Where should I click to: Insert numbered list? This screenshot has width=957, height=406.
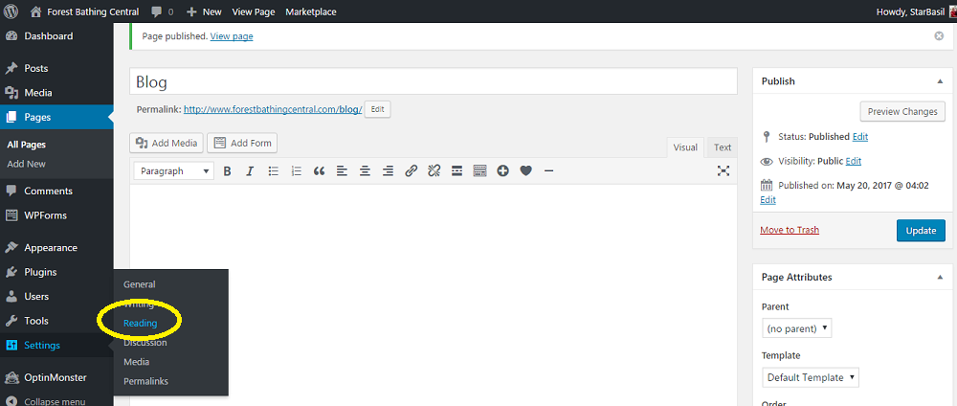(x=297, y=171)
